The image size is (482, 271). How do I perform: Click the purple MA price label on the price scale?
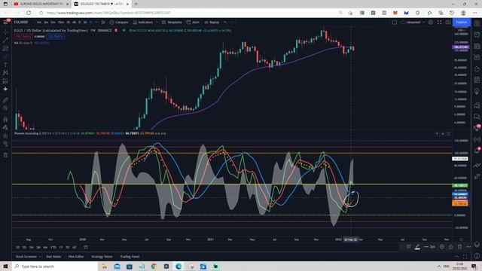pyautogui.click(x=460, y=47)
